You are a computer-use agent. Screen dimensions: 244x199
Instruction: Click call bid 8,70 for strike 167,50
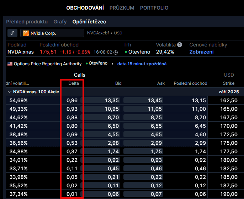click(100, 117)
